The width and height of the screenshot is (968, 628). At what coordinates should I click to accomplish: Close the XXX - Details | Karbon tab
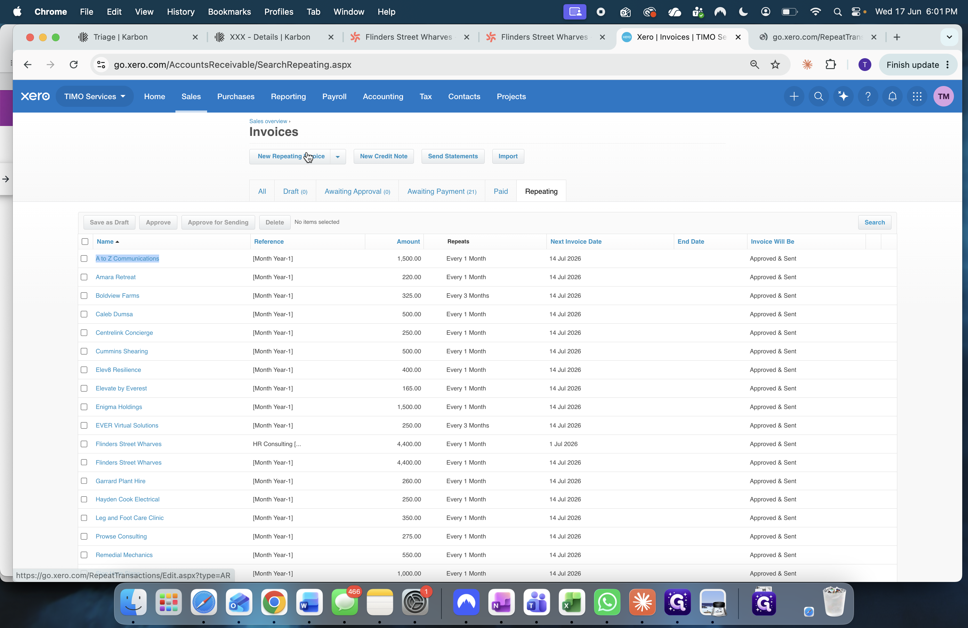331,37
